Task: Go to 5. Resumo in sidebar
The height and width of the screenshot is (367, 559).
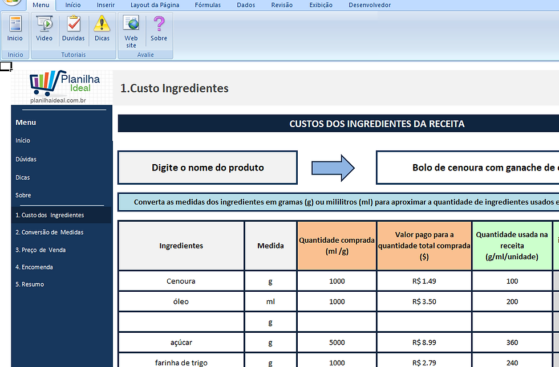Action: pyautogui.click(x=30, y=284)
